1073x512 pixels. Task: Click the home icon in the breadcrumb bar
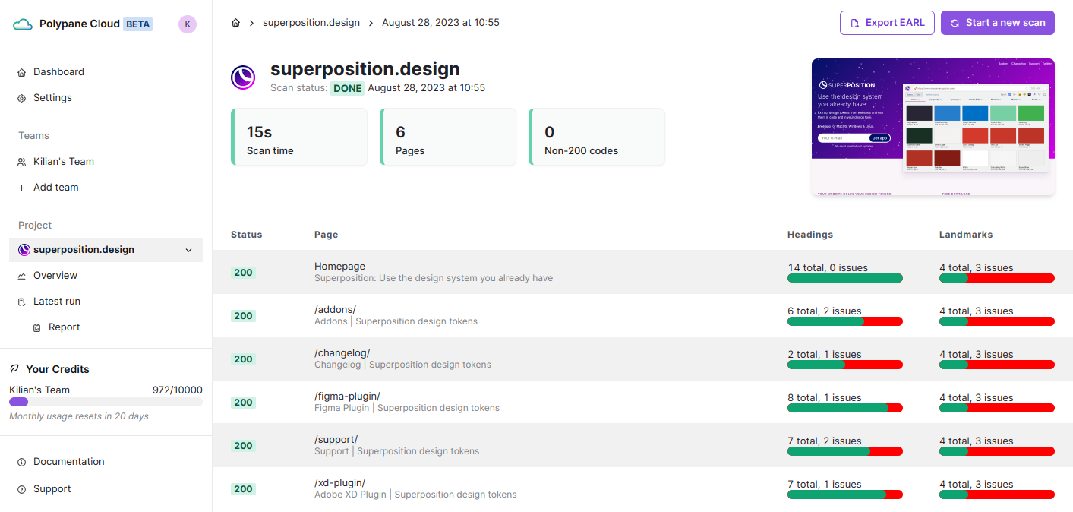(235, 22)
